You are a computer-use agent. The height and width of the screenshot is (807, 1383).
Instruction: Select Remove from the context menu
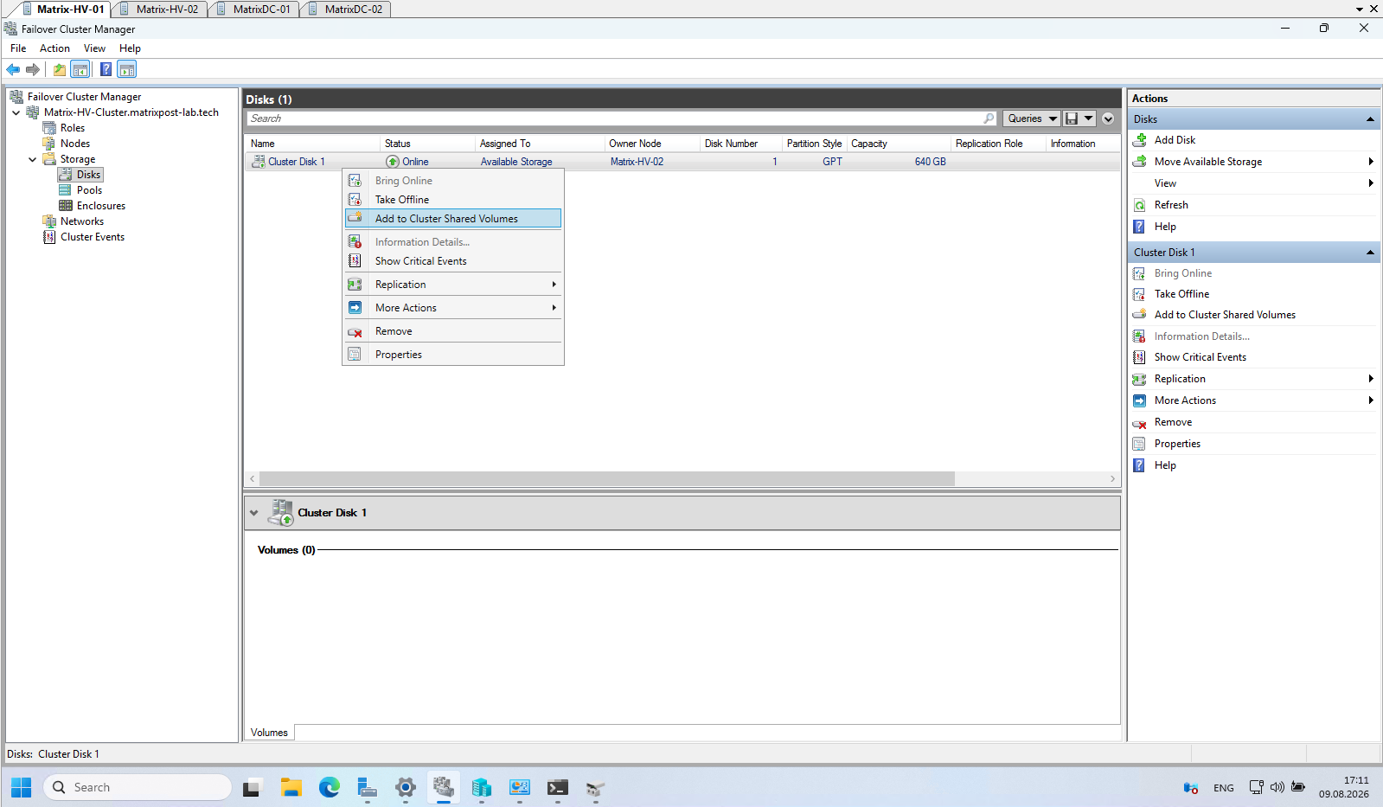(453, 331)
